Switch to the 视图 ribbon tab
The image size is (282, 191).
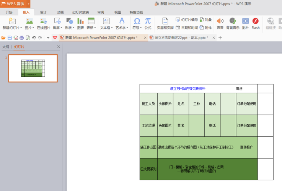(118, 12)
